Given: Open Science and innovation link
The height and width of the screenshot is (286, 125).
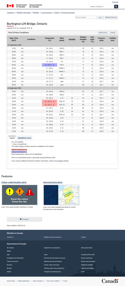Looking at the screenshot, I should (x=88, y=261).
